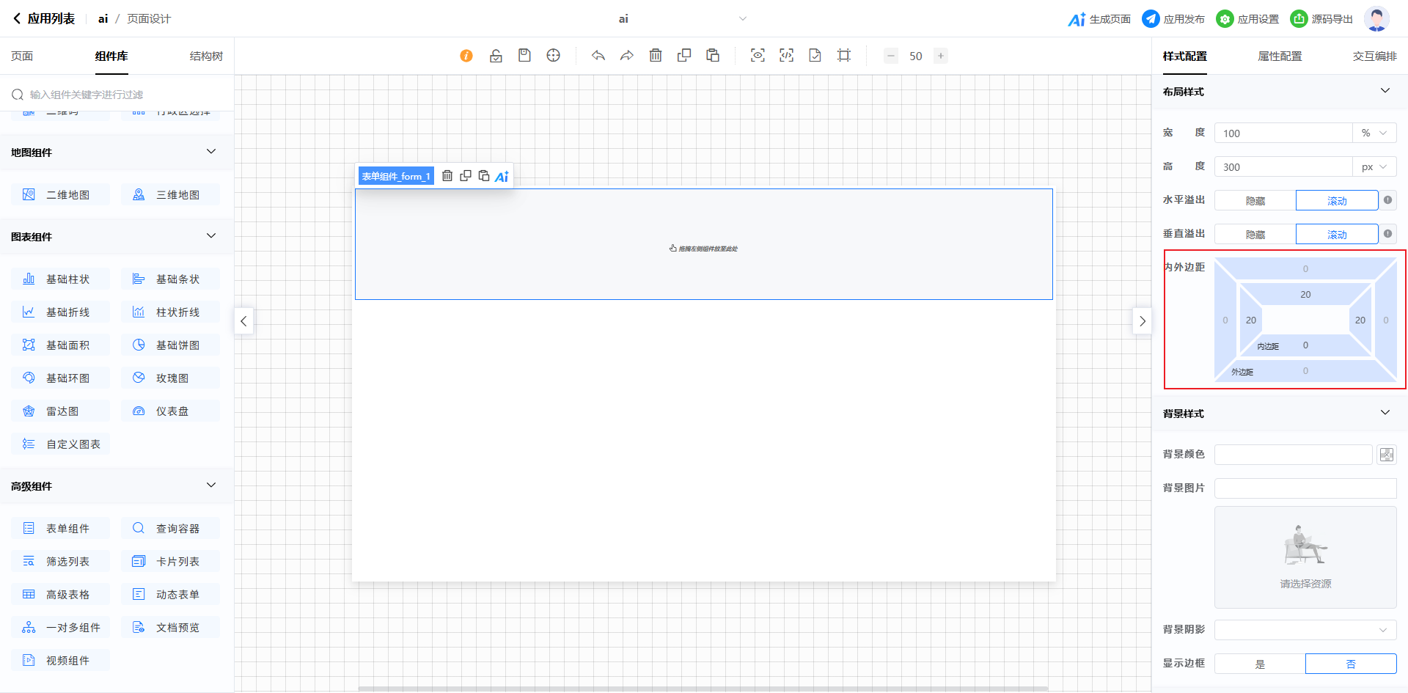Switch to the 结构树 tab
Viewport: 1408px width, 693px height.
(x=206, y=56)
